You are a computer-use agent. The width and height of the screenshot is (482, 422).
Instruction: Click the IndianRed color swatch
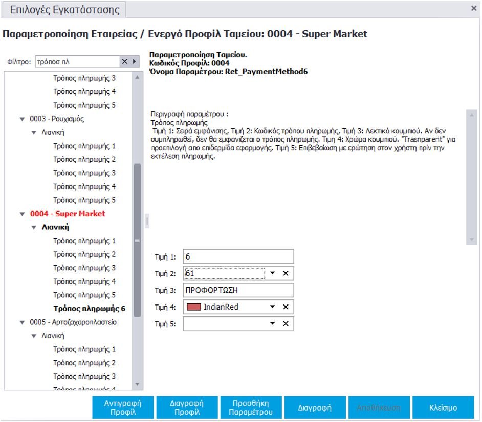click(x=194, y=307)
